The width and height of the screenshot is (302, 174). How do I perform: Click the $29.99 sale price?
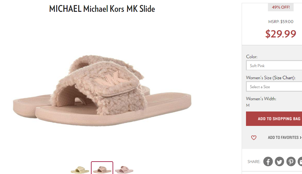tap(281, 34)
